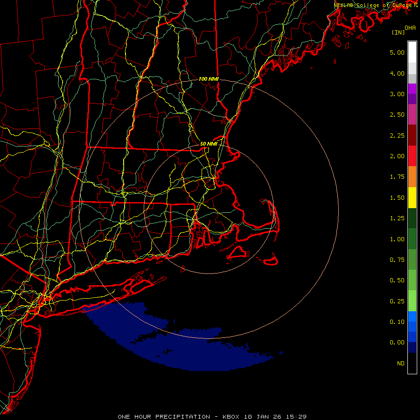420x420 pixels.
Task: Click the '0.50' legend value
Action: pos(397,280)
